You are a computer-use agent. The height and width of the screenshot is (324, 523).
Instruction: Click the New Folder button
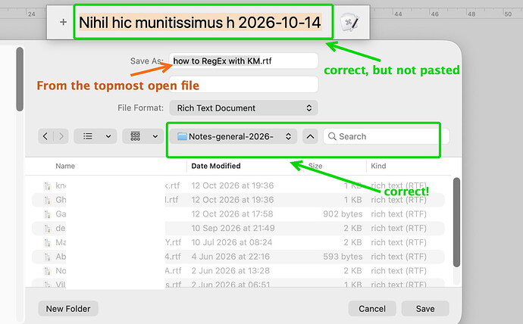tap(68, 309)
